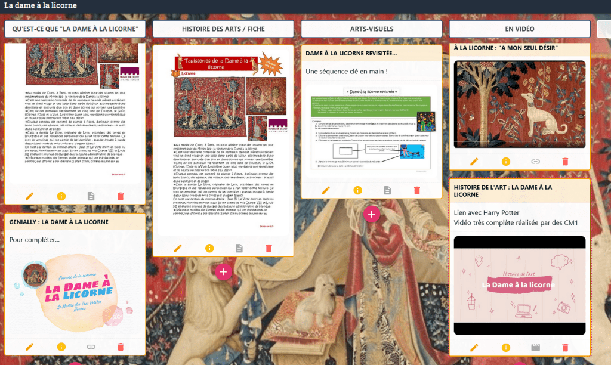Viewport: 611px width, 365px height.
Task: Show info for Dame à la licorne revisitée card
Action: click(357, 190)
